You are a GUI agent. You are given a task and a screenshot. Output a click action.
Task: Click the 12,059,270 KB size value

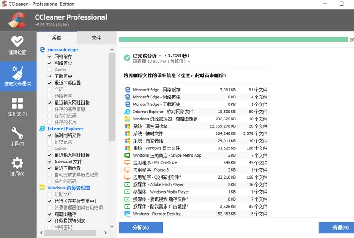point(223,126)
